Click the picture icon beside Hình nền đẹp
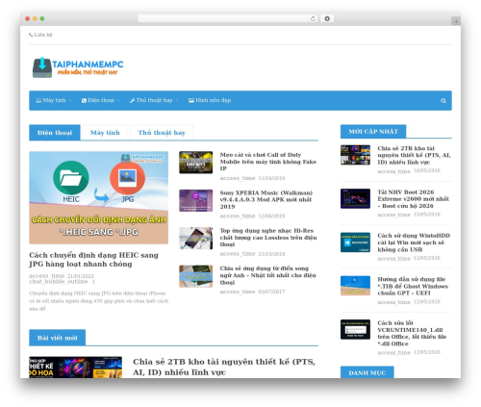481x407 pixels. pos(191,101)
